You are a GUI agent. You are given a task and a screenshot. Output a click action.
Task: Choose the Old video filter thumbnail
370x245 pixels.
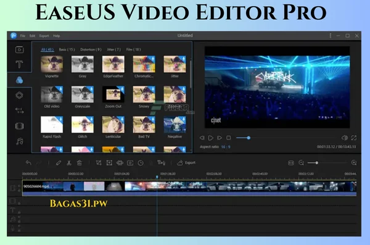(x=52, y=94)
